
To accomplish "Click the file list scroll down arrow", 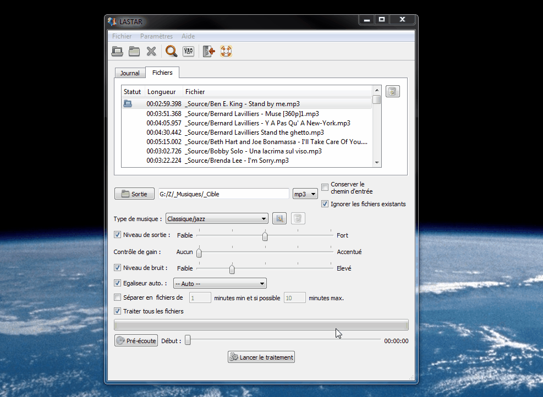I will [x=377, y=163].
